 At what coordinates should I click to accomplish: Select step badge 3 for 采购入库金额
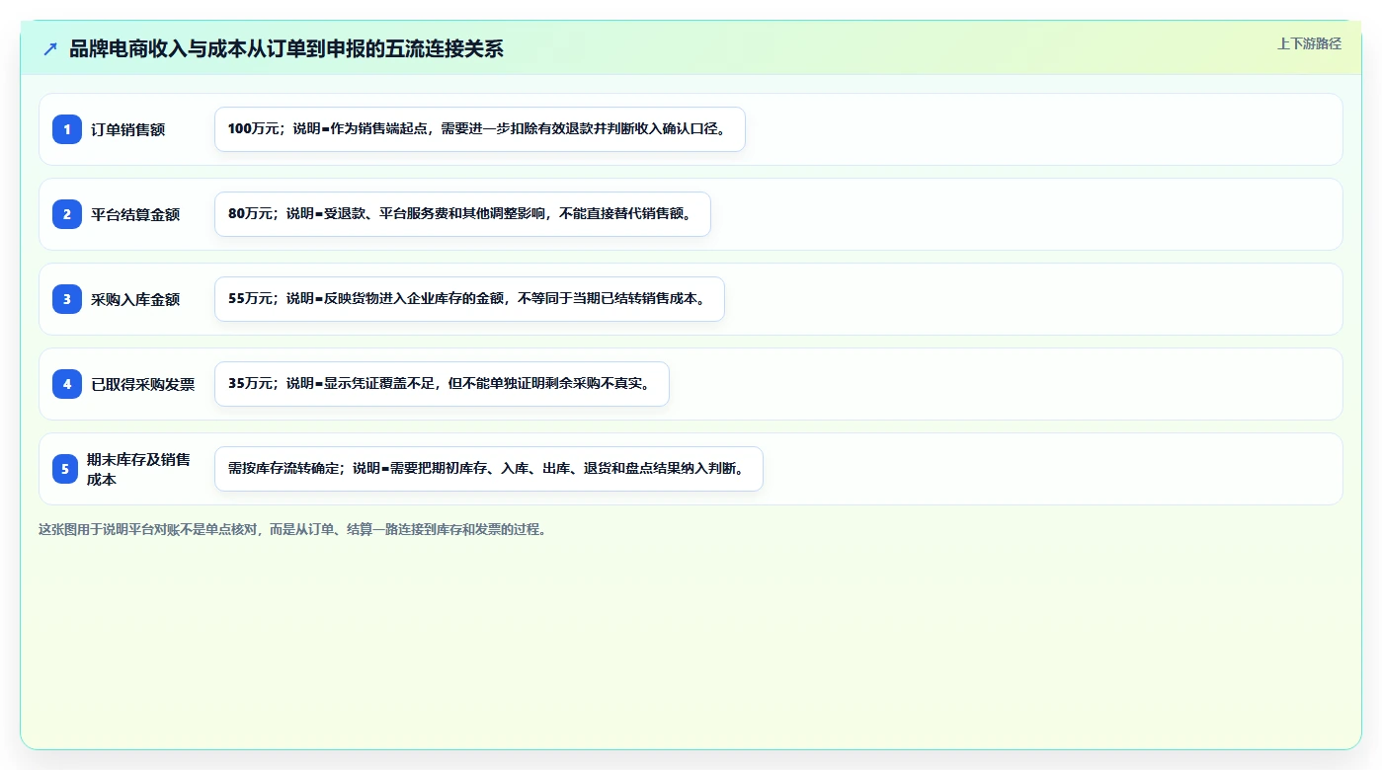(x=67, y=299)
